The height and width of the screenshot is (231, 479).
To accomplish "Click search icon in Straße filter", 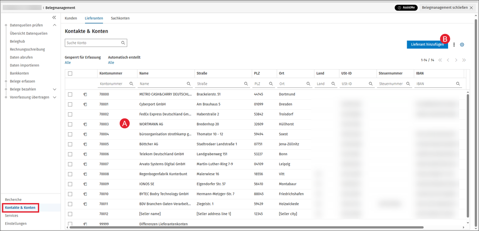I will tap(246, 84).
